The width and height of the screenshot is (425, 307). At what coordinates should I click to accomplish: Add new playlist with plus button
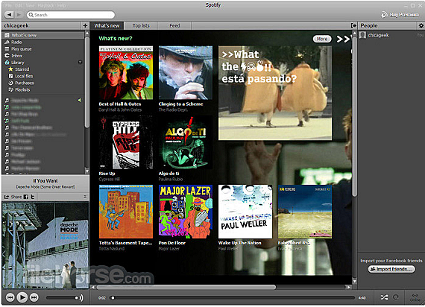coord(85,25)
